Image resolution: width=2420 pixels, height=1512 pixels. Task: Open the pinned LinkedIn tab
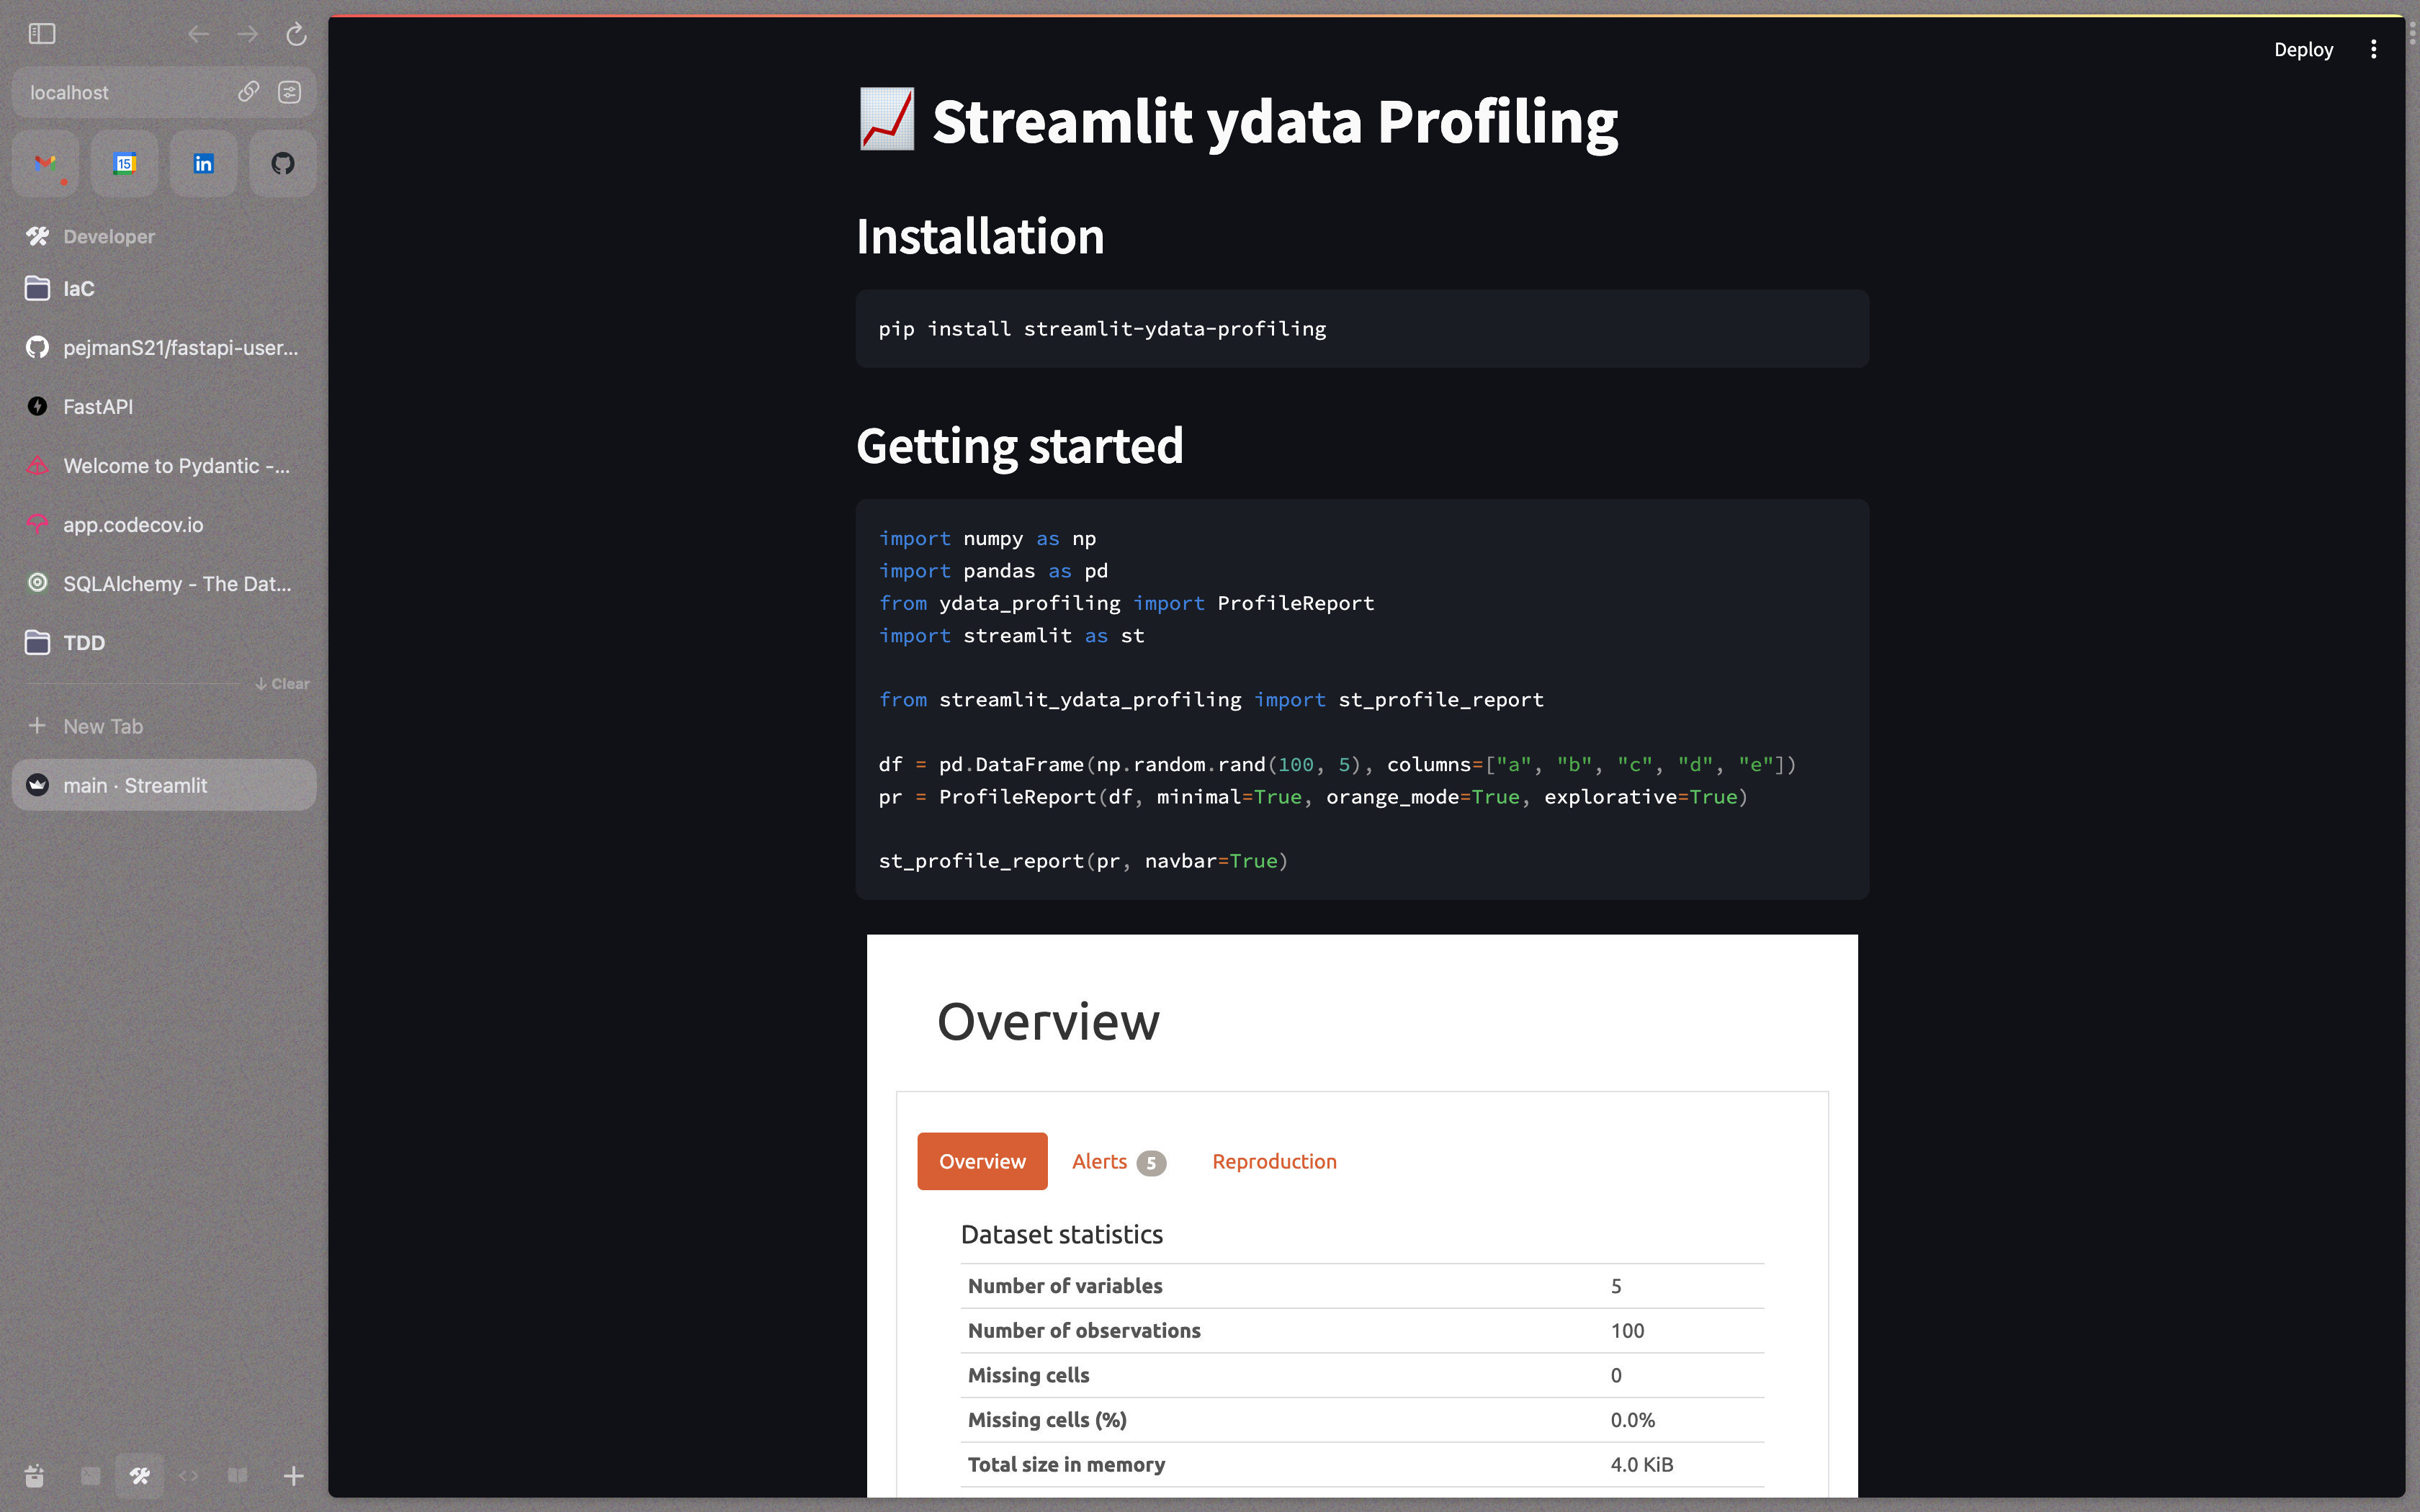pyautogui.click(x=203, y=163)
